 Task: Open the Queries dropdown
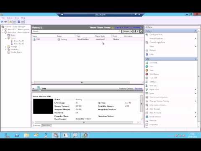click(127, 31)
